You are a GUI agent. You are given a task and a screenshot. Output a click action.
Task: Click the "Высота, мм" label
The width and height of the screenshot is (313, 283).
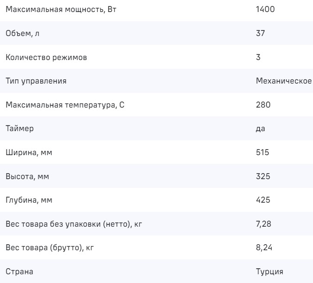pos(28,176)
